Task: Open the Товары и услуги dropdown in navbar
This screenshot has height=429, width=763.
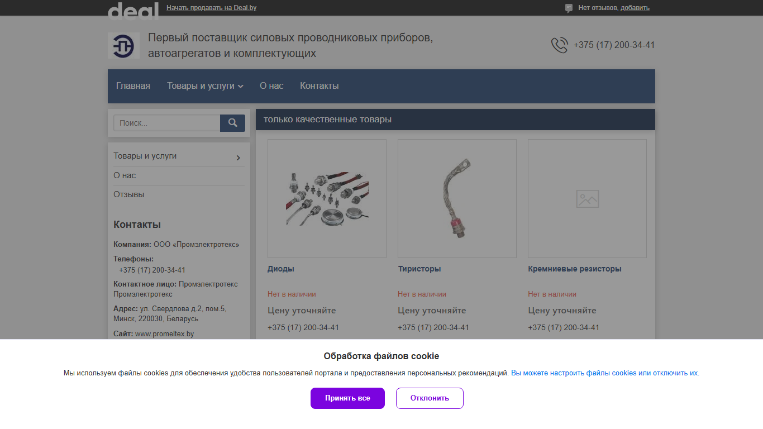Action: (x=205, y=86)
